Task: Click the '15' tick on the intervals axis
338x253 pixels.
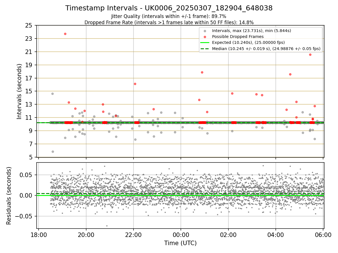Action: [x=29, y=91]
